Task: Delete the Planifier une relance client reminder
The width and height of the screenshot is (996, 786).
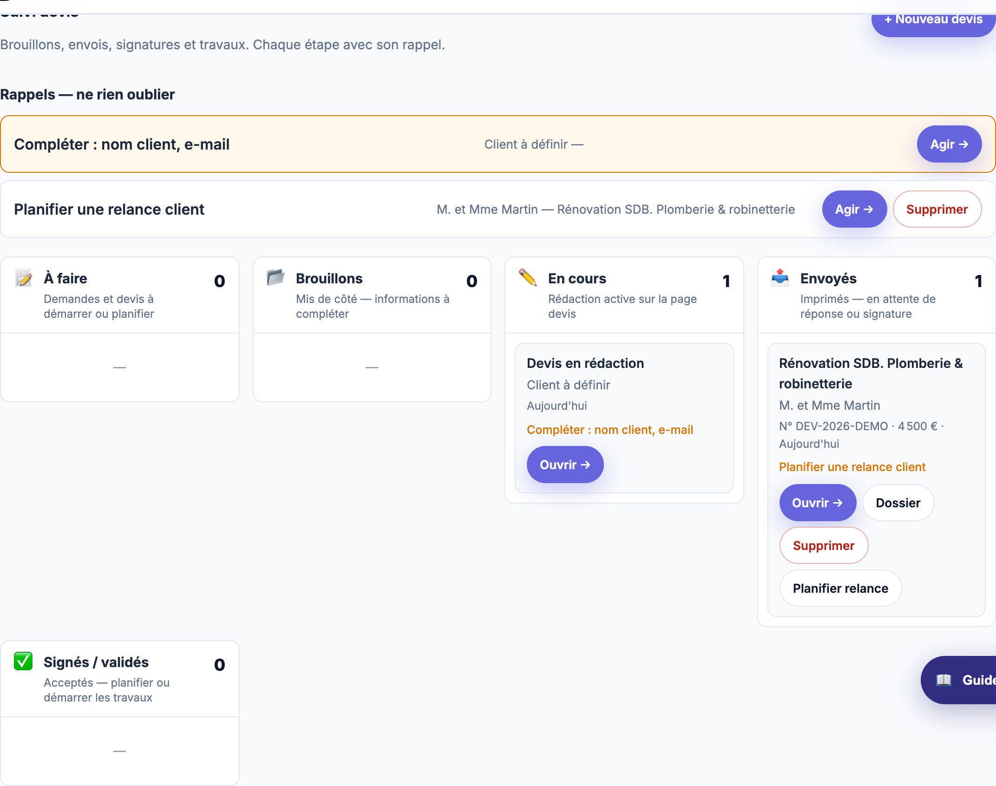Action: pyautogui.click(x=937, y=209)
